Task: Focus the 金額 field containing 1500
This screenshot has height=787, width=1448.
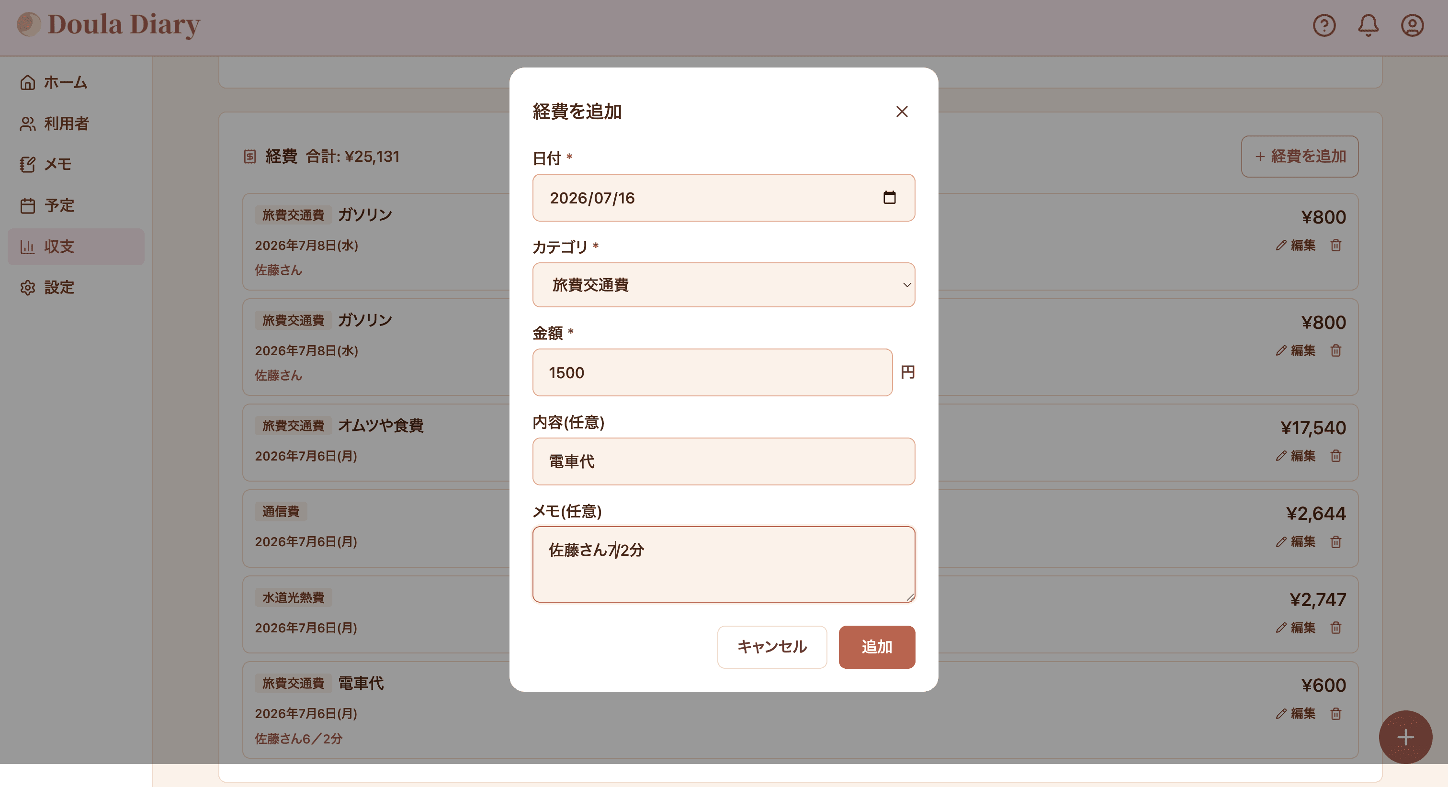Action: click(x=712, y=373)
